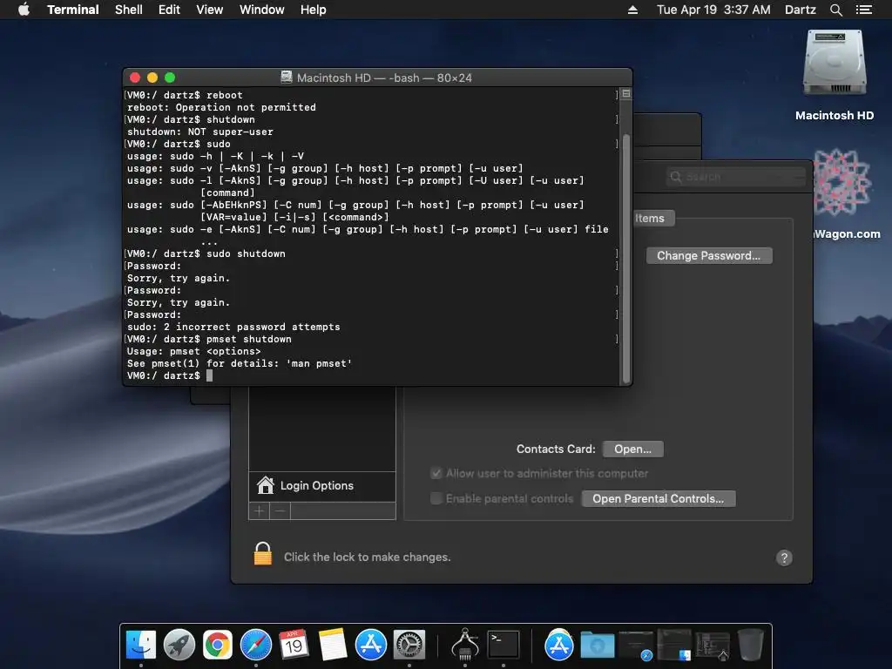Screen dimensions: 892x669
Task: Open Notes from the dock
Action: click(x=332, y=645)
